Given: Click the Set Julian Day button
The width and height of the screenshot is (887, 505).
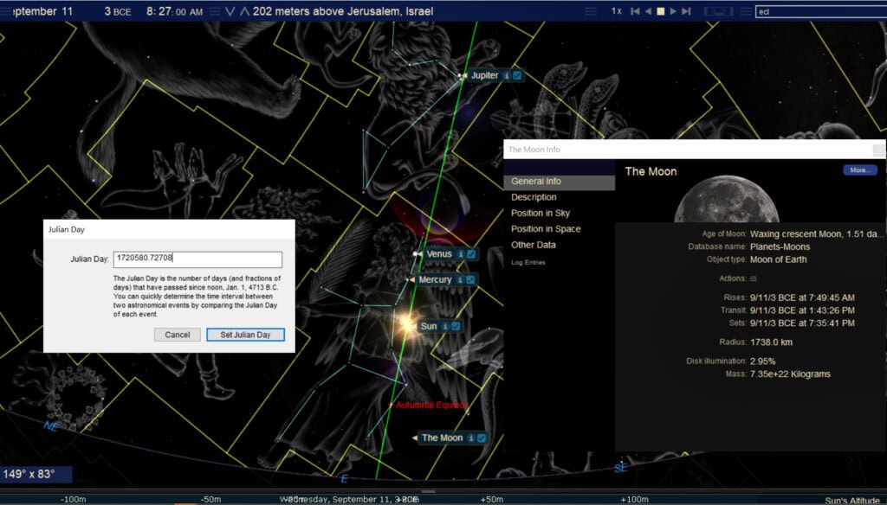Looking at the screenshot, I should (245, 335).
